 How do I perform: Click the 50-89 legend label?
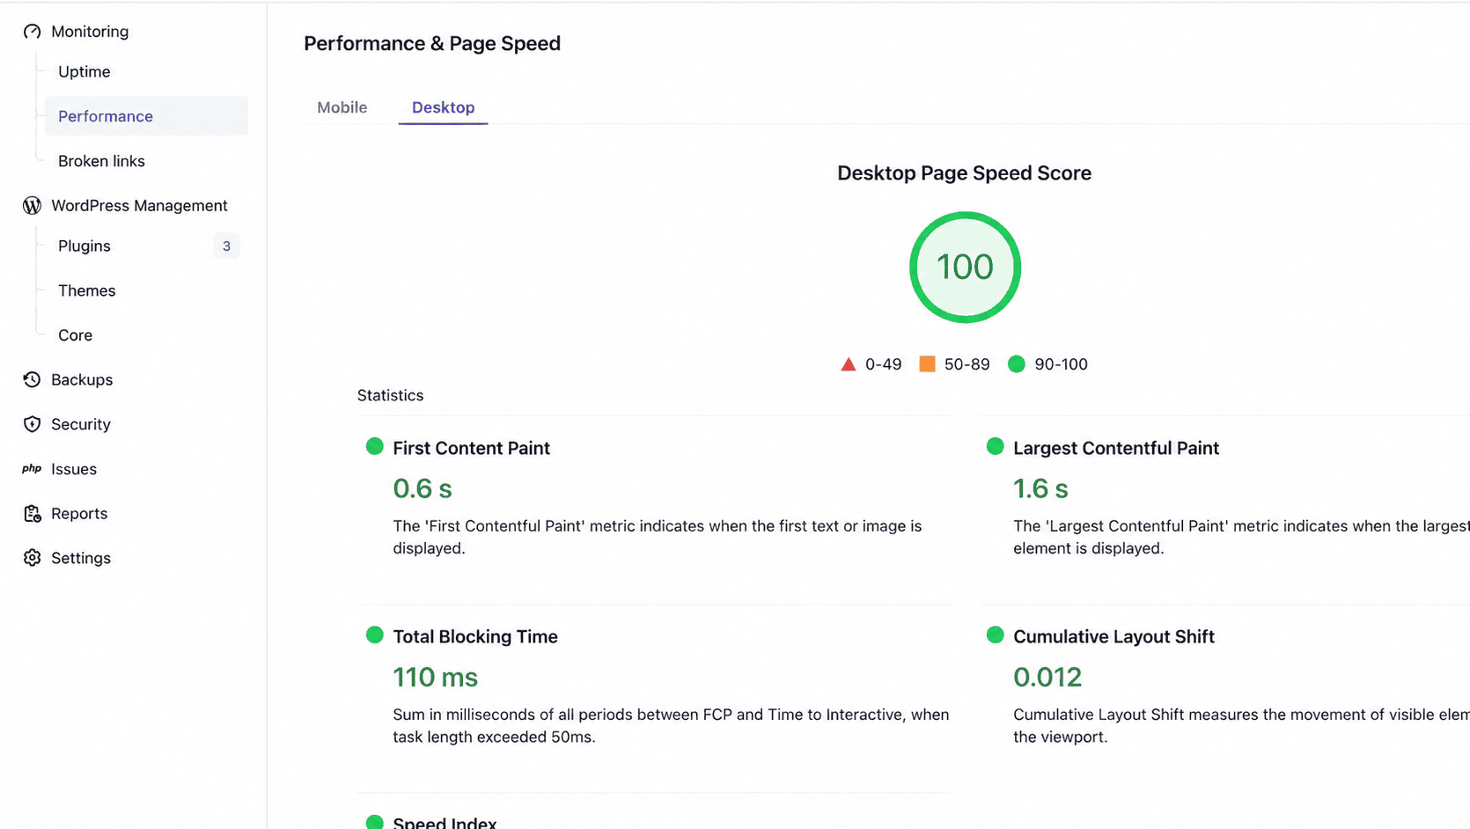[x=967, y=364]
